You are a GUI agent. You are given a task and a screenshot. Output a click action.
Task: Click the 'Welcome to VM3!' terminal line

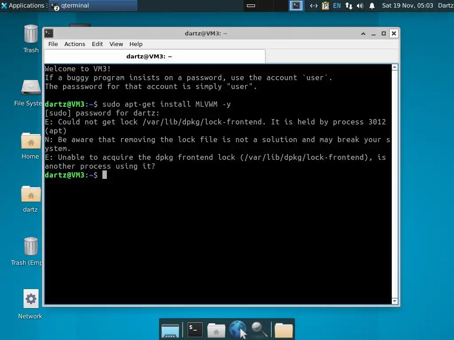click(x=78, y=69)
